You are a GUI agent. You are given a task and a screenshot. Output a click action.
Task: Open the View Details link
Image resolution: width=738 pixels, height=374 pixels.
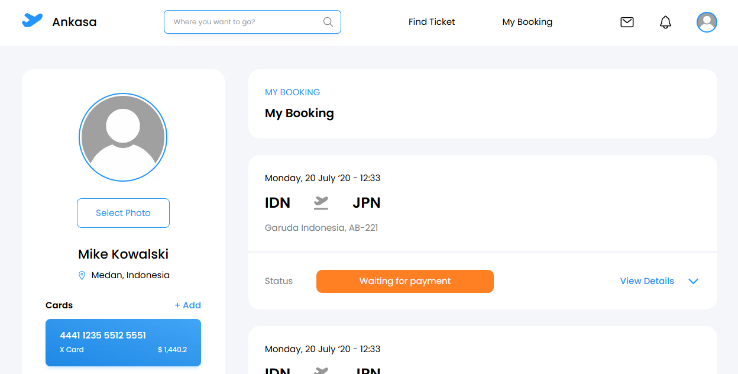click(647, 281)
